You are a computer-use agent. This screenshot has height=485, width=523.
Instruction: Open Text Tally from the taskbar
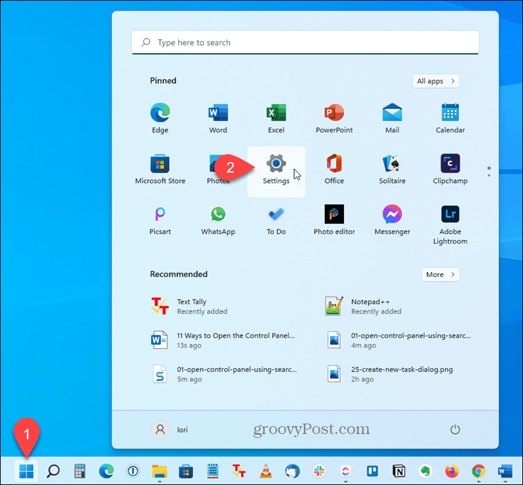click(x=239, y=471)
